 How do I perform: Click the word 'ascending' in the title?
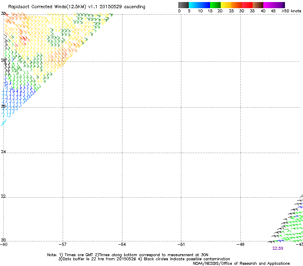pyautogui.click(x=134, y=7)
